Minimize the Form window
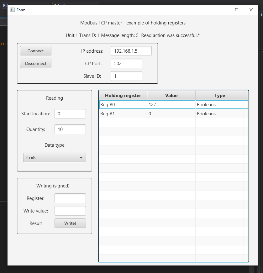Viewport: 263px width, 273px height. pyautogui.click(x=223, y=10)
